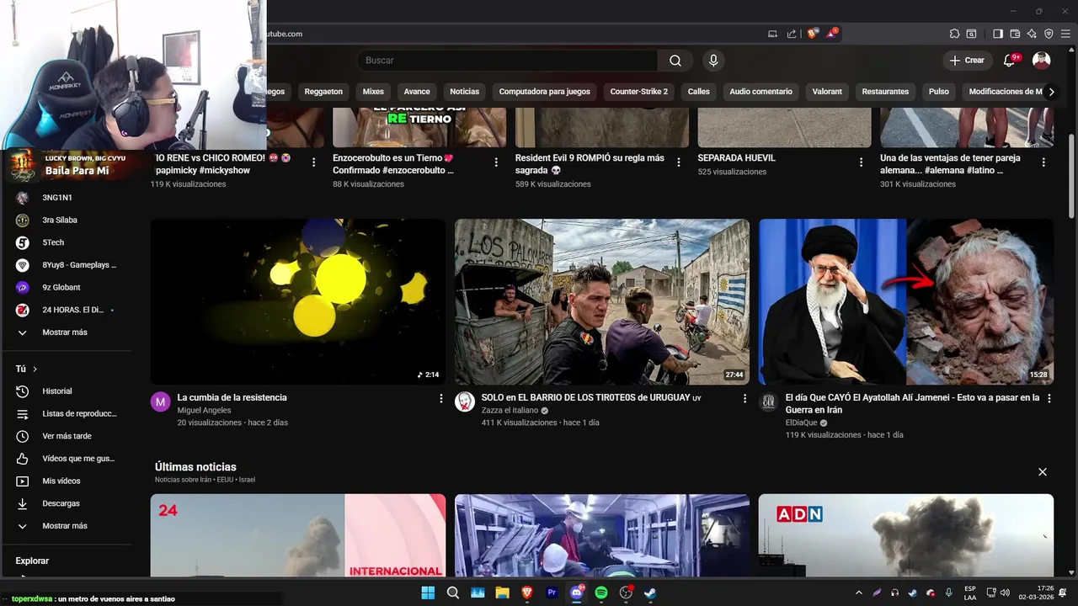Open Ver más tarde in sidebar
1078x606 pixels.
point(66,436)
